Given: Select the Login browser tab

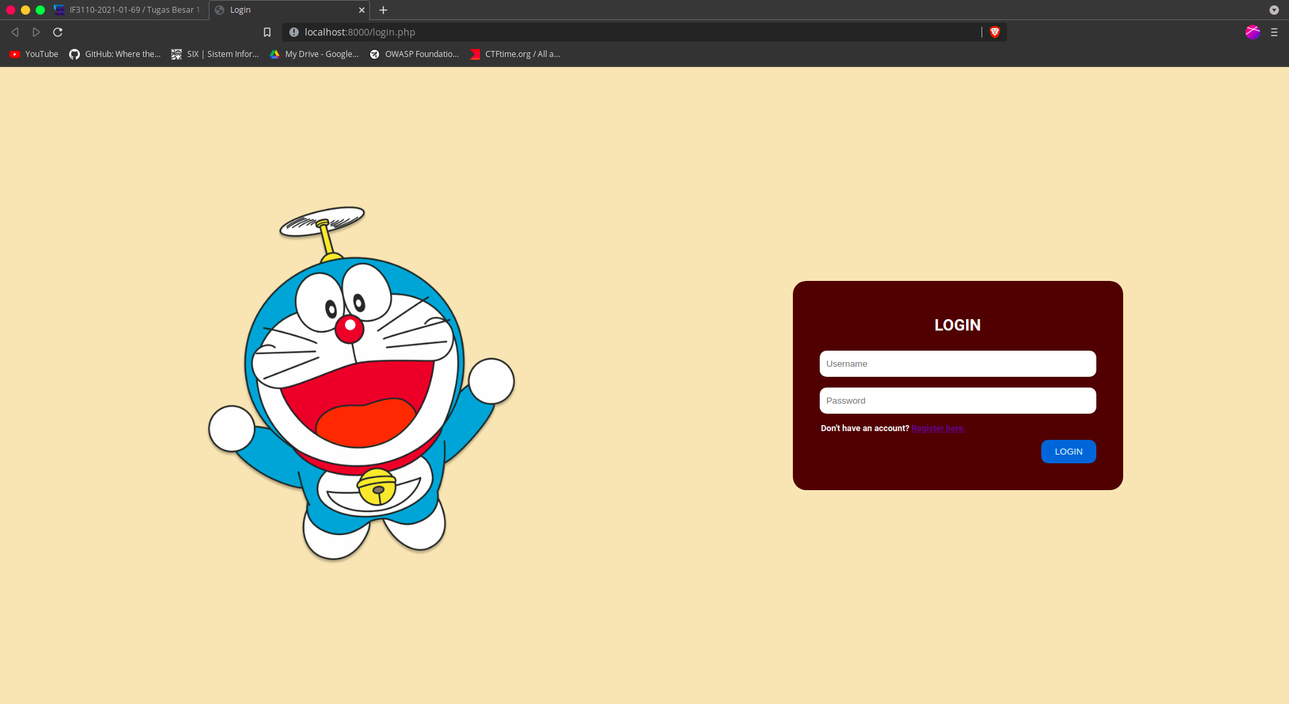Looking at the screenshot, I should 289,10.
